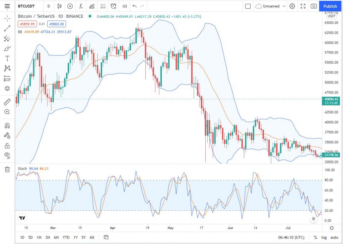The height and width of the screenshot is (244, 343).
Task: Select the All date range
Action: 92,237
